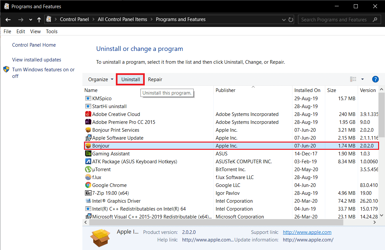Click the Up directory arrow
The height and width of the screenshot is (250, 385).
tap(39, 20)
